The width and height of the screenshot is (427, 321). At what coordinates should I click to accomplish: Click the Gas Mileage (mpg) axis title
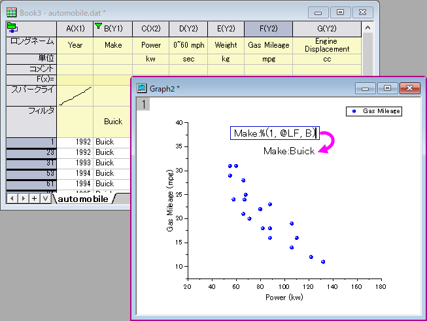click(x=169, y=201)
